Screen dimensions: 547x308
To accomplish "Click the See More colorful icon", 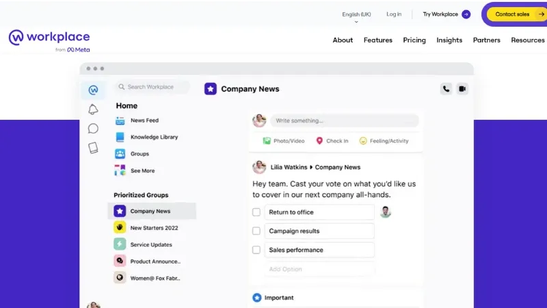I will click(120, 170).
